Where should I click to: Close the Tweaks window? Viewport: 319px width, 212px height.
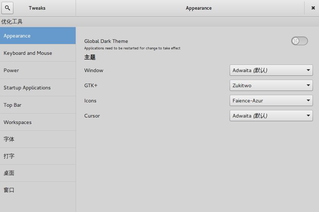tap(313, 8)
